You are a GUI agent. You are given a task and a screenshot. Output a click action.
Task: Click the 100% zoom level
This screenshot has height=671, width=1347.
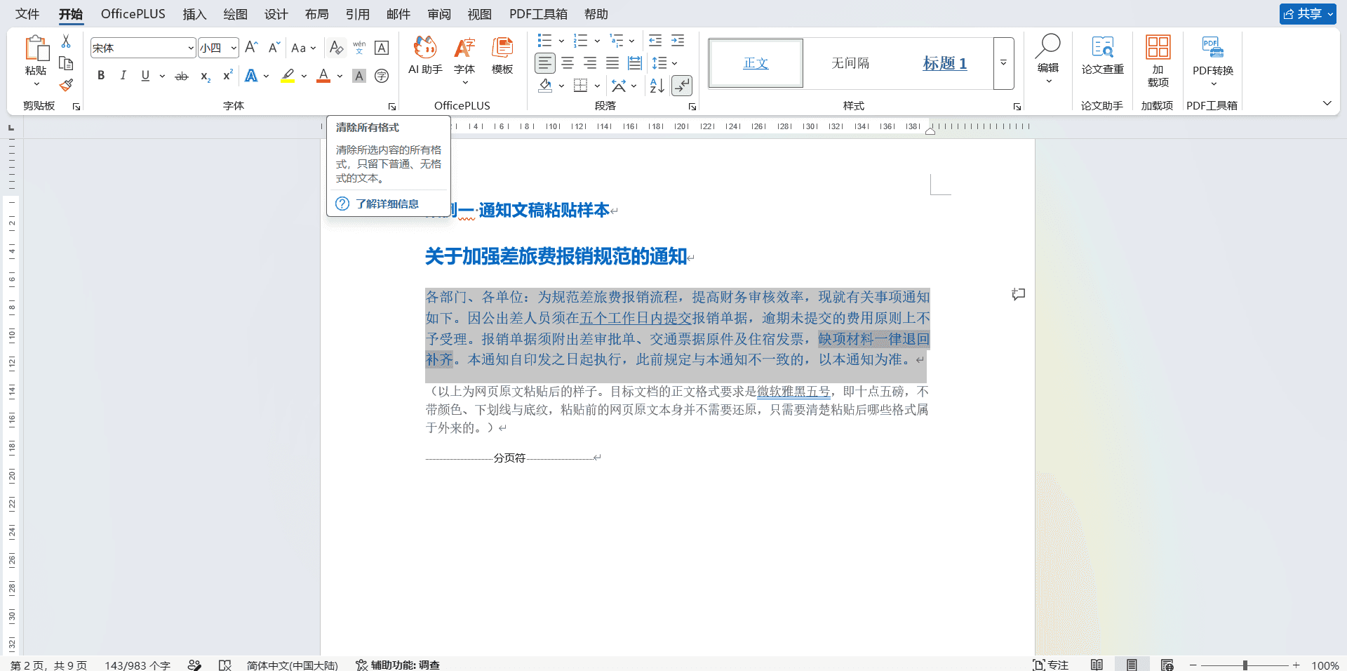(1325, 665)
